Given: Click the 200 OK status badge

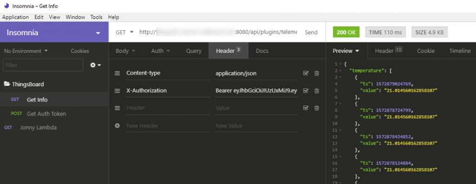Looking at the screenshot, I should point(346,32).
